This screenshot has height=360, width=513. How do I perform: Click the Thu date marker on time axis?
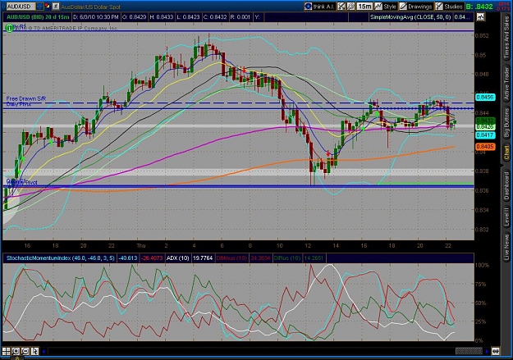click(141, 245)
